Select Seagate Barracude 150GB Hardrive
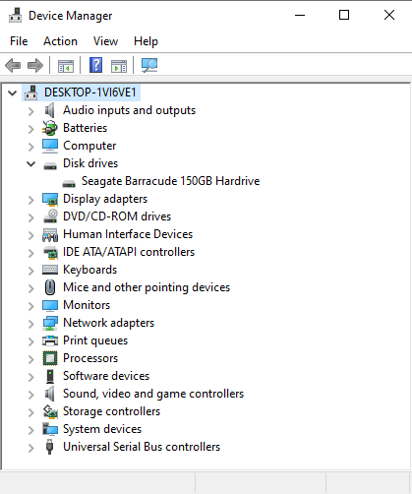The width and height of the screenshot is (412, 494). click(170, 181)
